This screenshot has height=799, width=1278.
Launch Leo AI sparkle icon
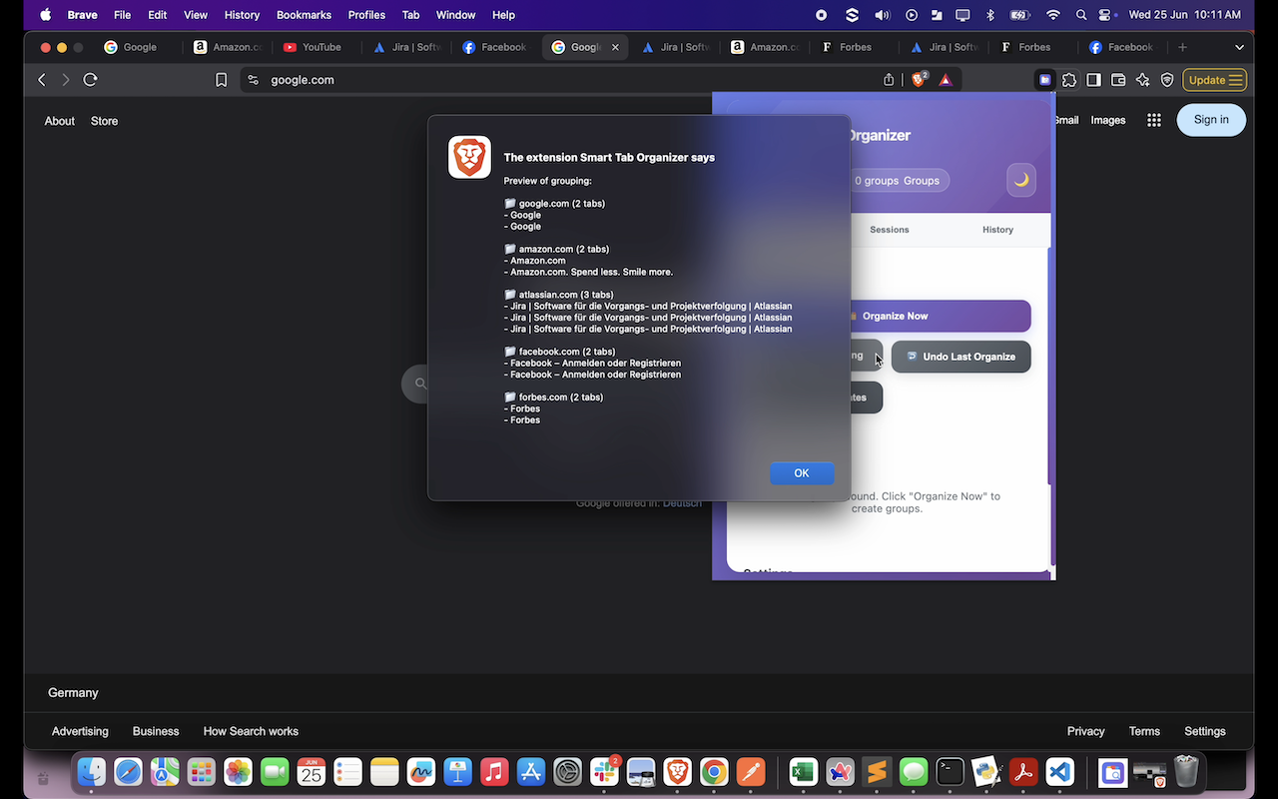[x=1142, y=80]
